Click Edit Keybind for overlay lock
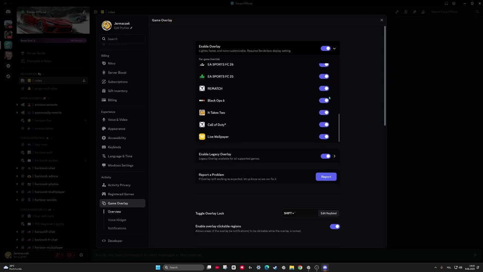483x272 pixels. click(x=329, y=213)
